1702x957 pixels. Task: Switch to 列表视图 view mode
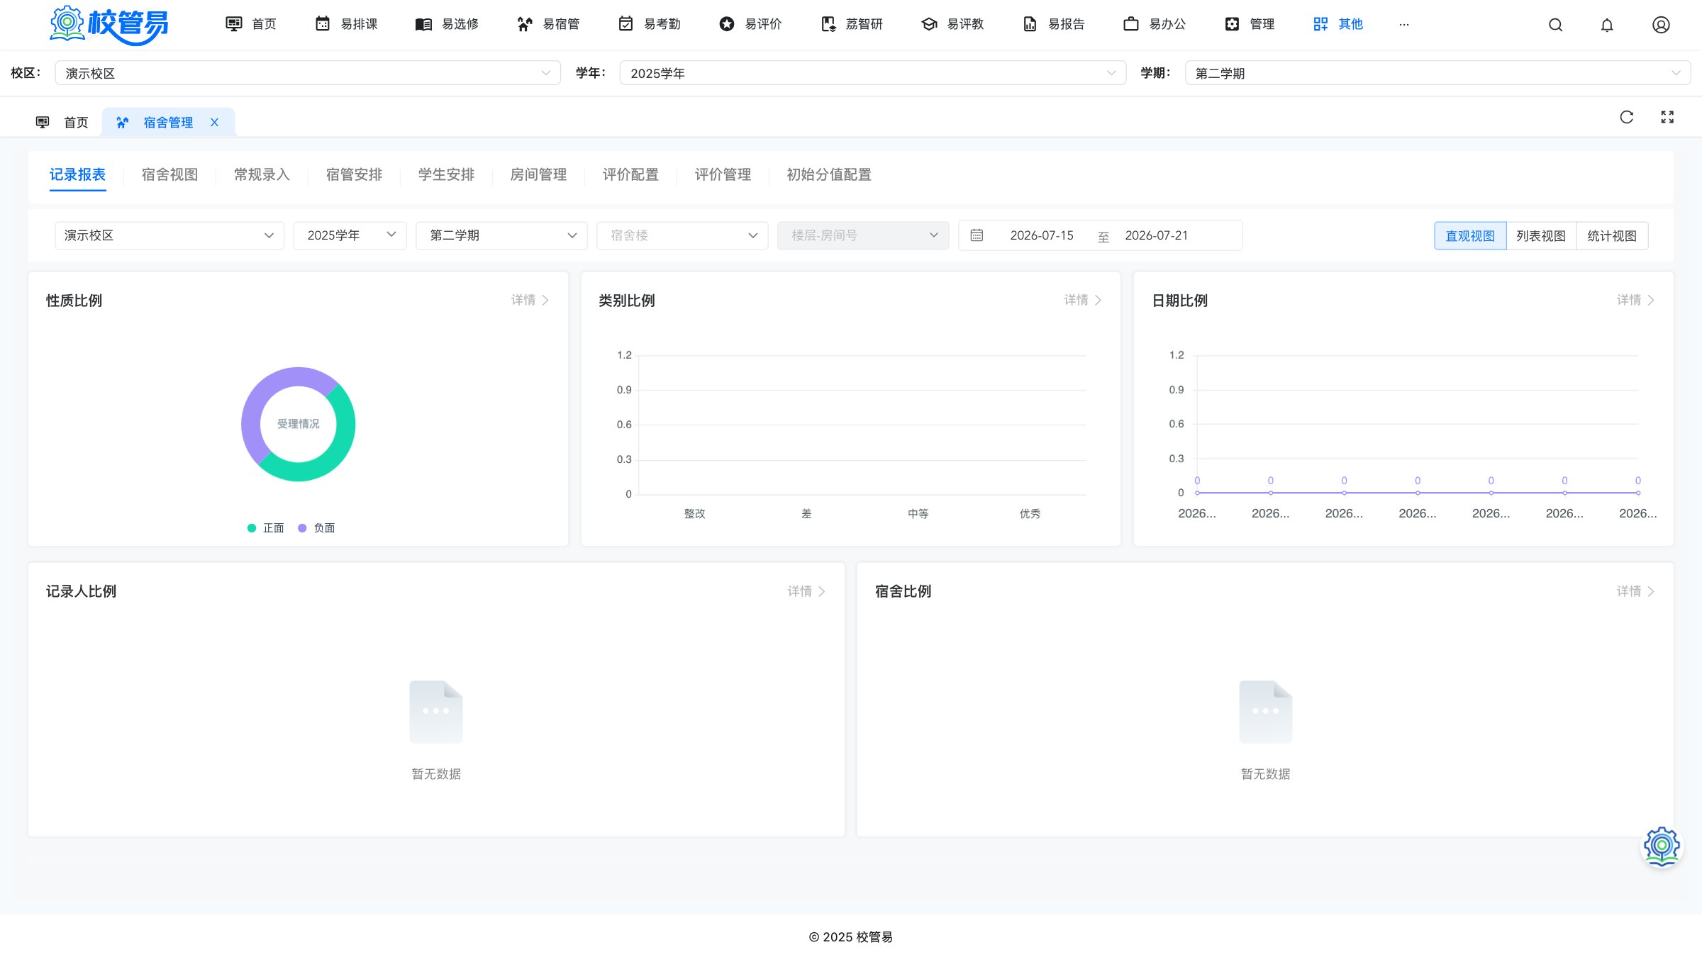pyautogui.click(x=1541, y=236)
